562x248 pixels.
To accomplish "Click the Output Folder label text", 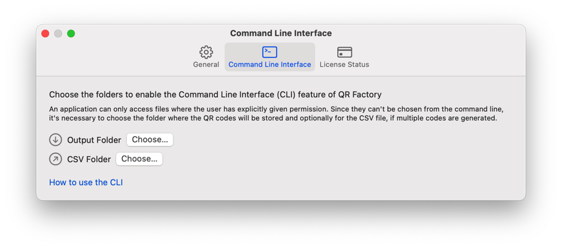I will [94, 140].
